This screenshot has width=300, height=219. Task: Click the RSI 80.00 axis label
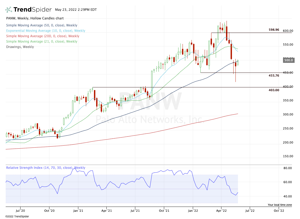[288, 168]
